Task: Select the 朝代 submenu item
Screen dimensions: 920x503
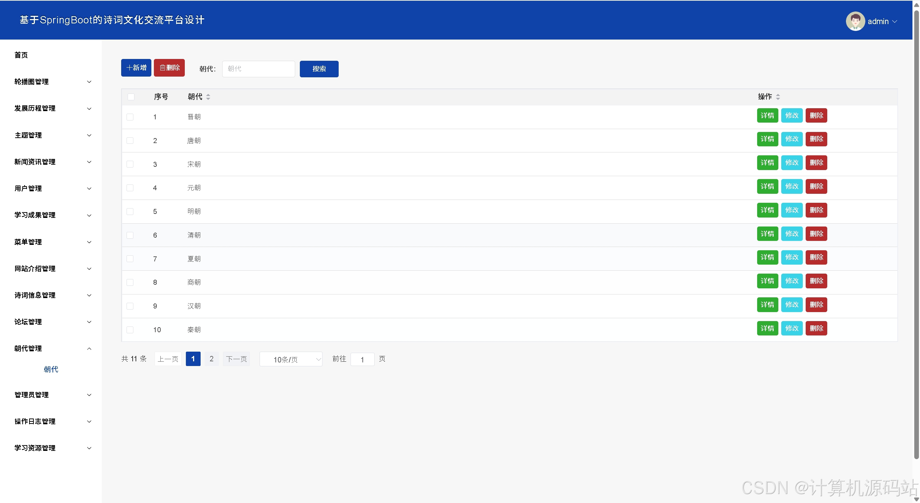Action: coord(51,369)
